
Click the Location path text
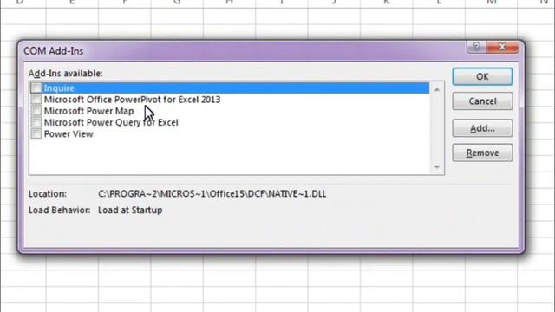[x=212, y=194]
